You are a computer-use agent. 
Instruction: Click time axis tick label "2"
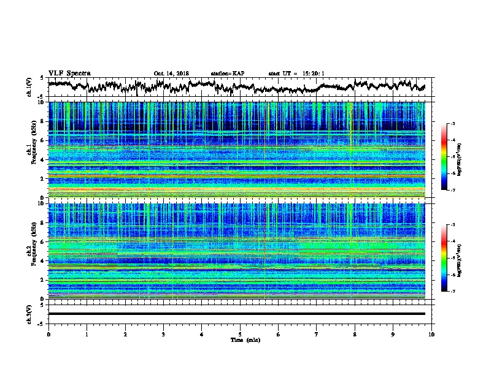click(125, 335)
